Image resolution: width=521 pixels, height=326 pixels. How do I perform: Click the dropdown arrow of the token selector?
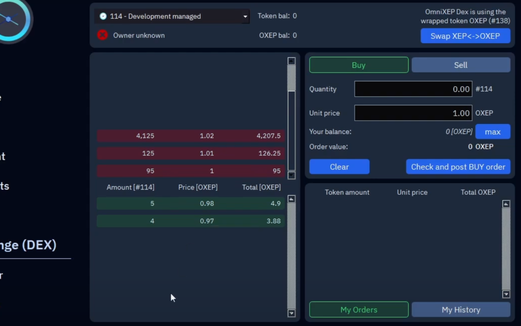coord(245,16)
